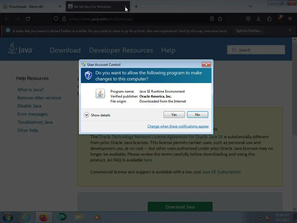
Task: Open media player taskbar icon
Action: (x=97, y=217)
